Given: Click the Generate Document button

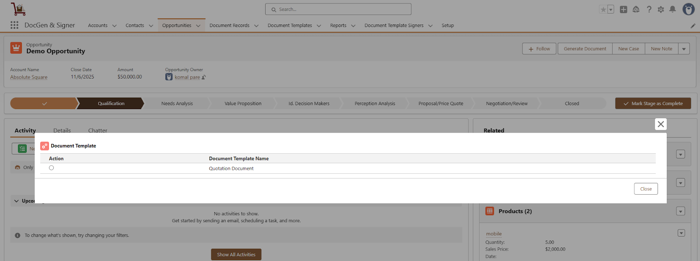Looking at the screenshot, I should pyautogui.click(x=584, y=49).
